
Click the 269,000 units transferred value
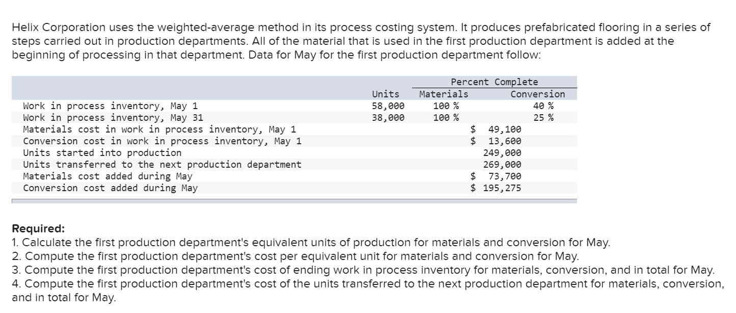[502, 165]
